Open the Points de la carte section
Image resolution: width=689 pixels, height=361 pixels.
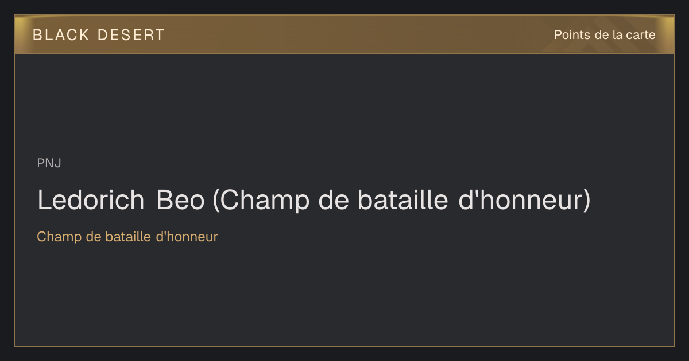tap(605, 35)
